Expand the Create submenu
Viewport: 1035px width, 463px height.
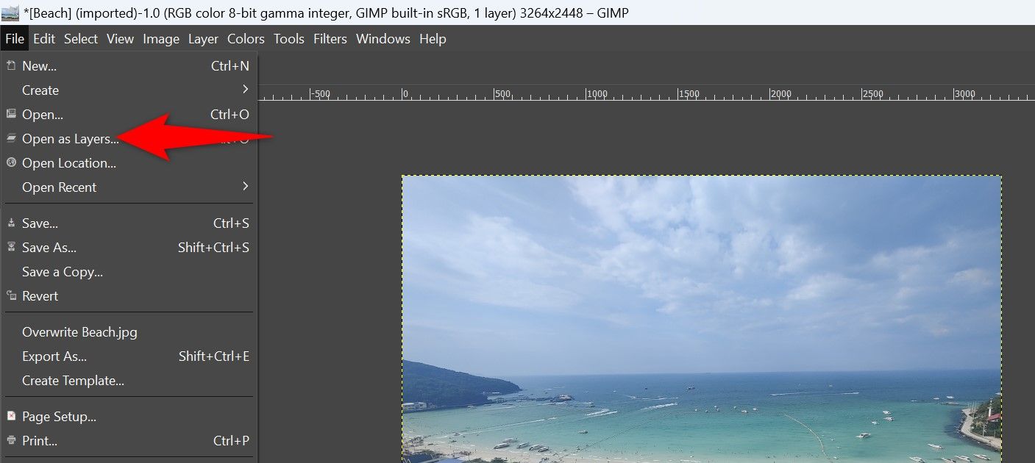click(x=40, y=90)
